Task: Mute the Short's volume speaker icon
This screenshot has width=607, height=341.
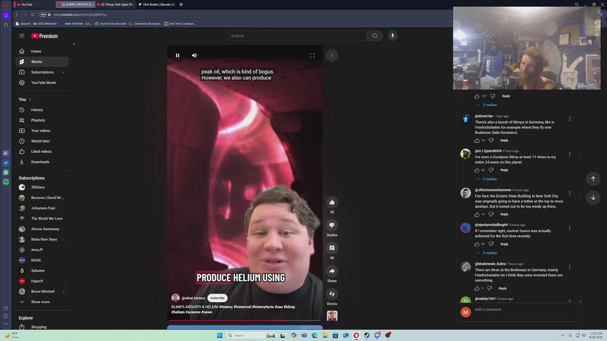Action: tap(194, 55)
